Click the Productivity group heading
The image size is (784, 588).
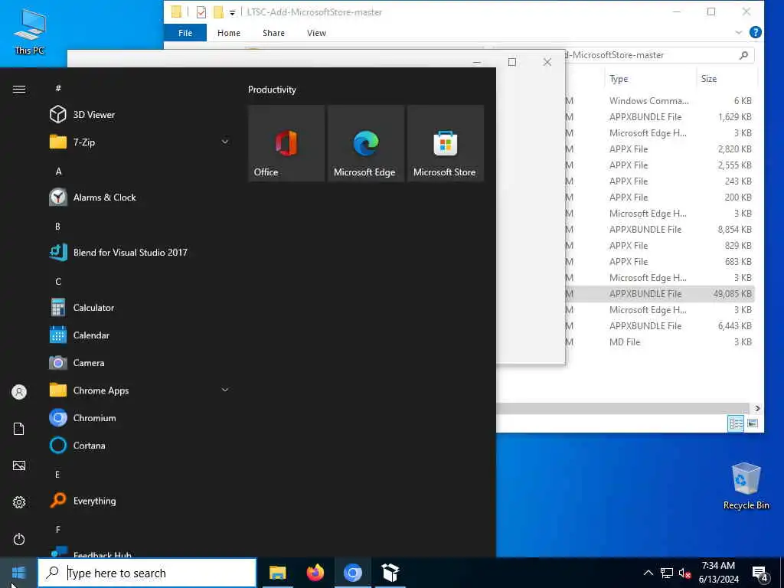272,90
